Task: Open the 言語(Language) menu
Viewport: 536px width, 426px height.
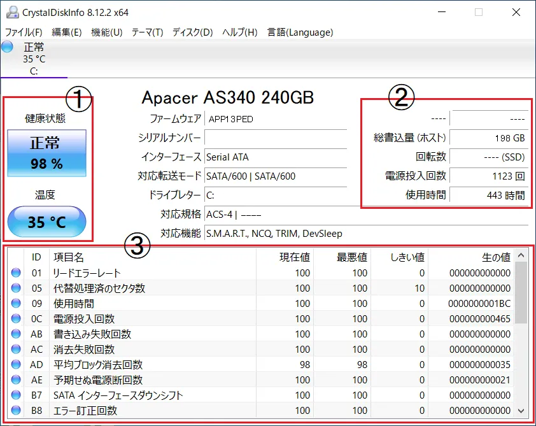Action: [x=300, y=32]
